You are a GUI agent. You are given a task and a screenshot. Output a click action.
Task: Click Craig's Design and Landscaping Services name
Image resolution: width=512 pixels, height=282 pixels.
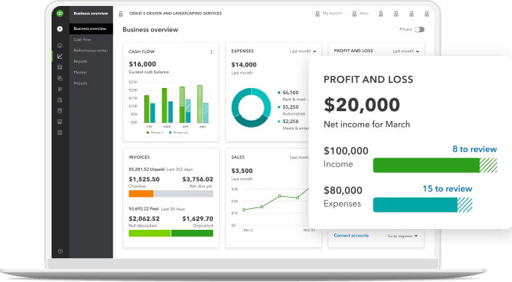click(x=176, y=13)
